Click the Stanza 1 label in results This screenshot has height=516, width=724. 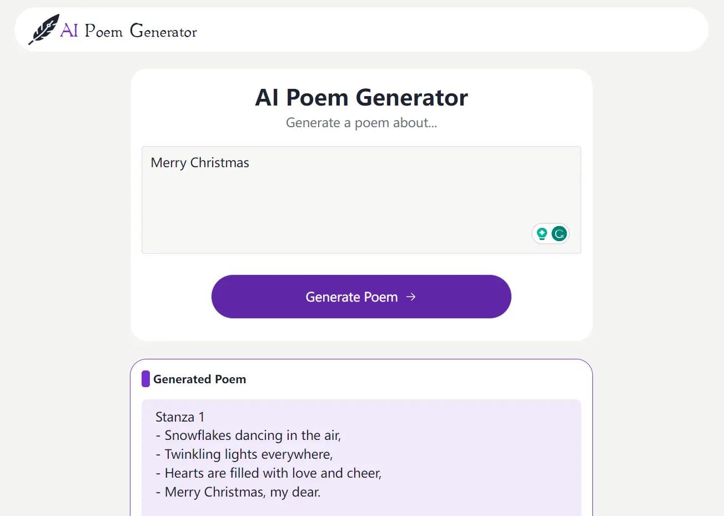pos(180,417)
